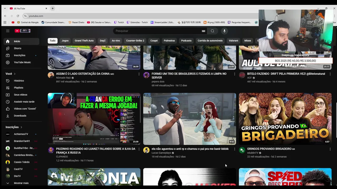Screen dimensions: 337x189
Task: Click the browser reload button
Action: tap(18, 16)
